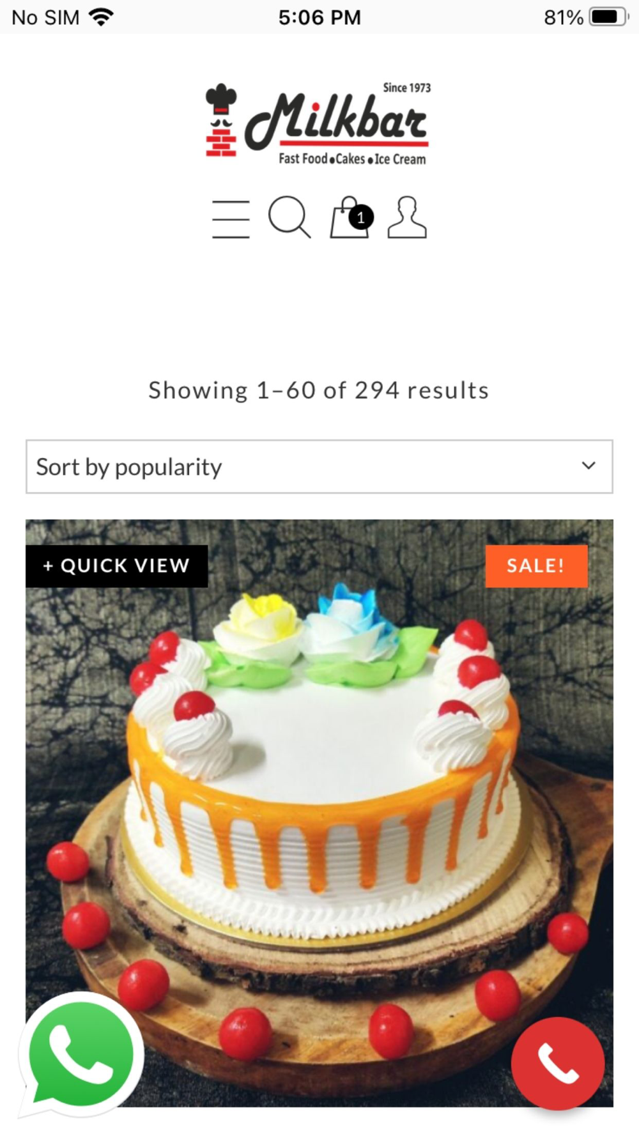Open the orange drip cake product image
The image size is (639, 1136).
[319, 813]
